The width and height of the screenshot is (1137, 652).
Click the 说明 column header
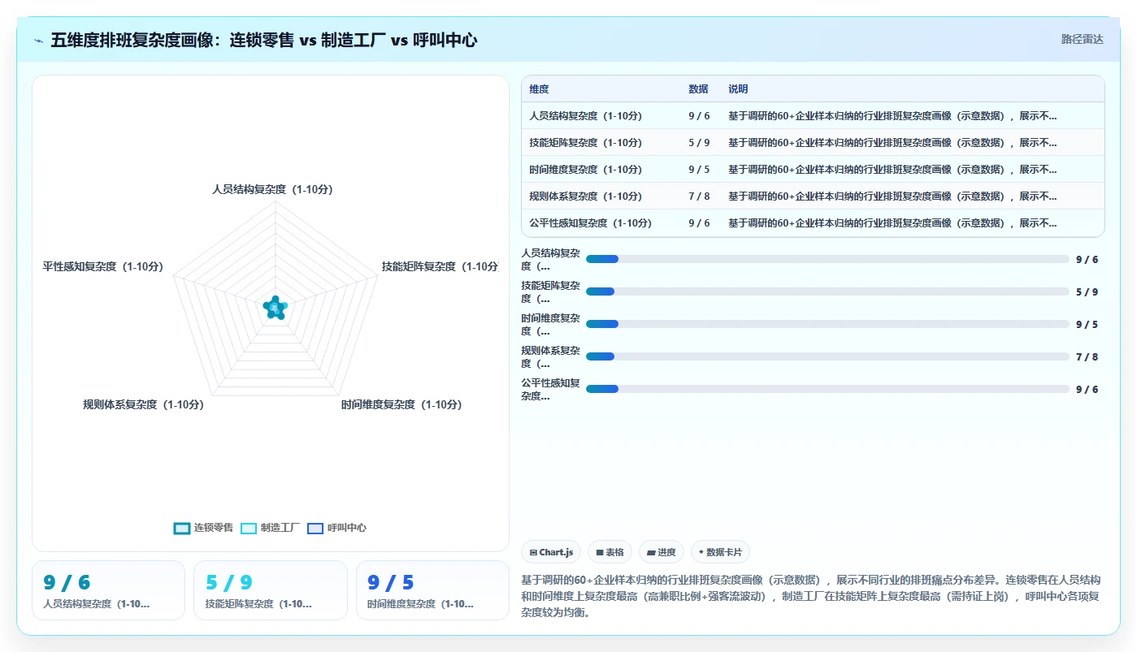click(738, 89)
